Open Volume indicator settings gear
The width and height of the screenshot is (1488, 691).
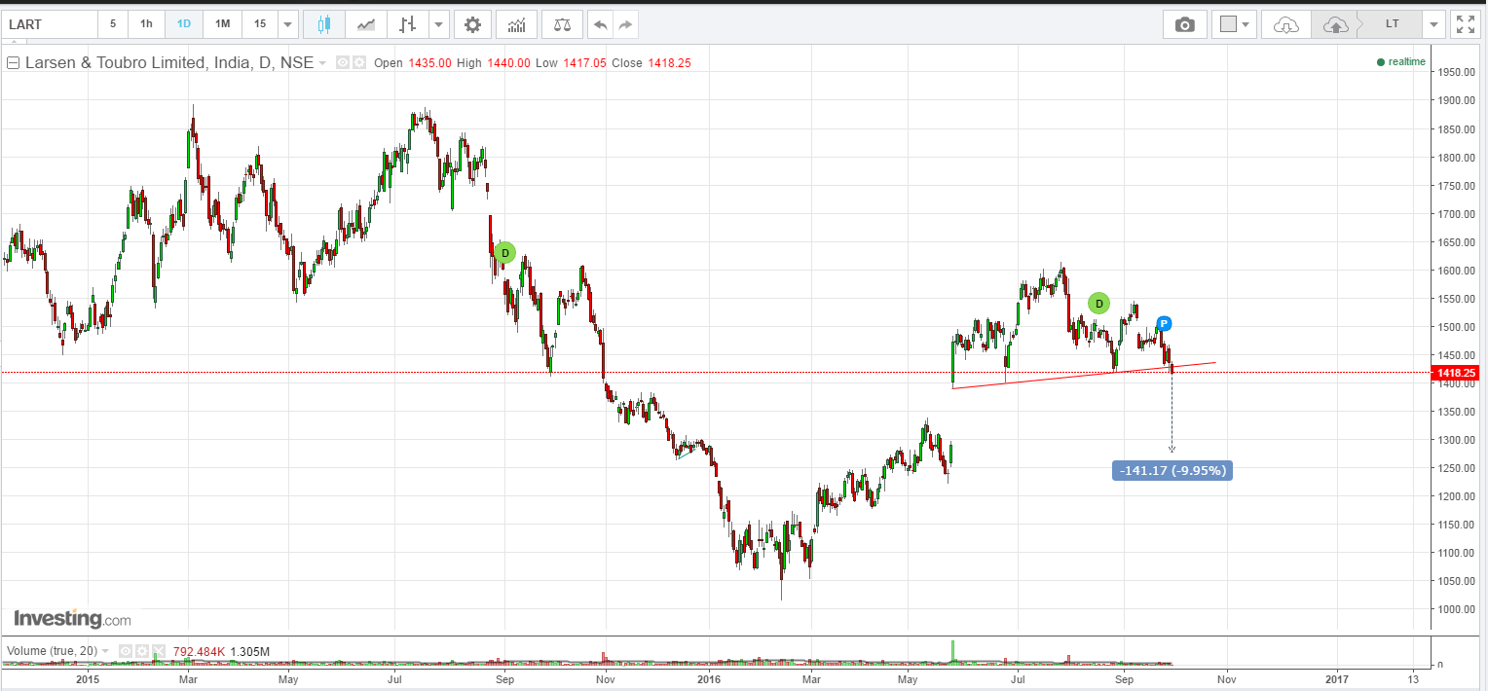click(x=141, y=650)
